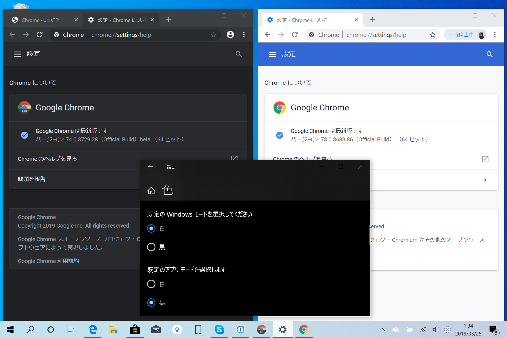
Task: Click the profile avatar in Chrome Beta toolbar
Action: pos(230,34)
